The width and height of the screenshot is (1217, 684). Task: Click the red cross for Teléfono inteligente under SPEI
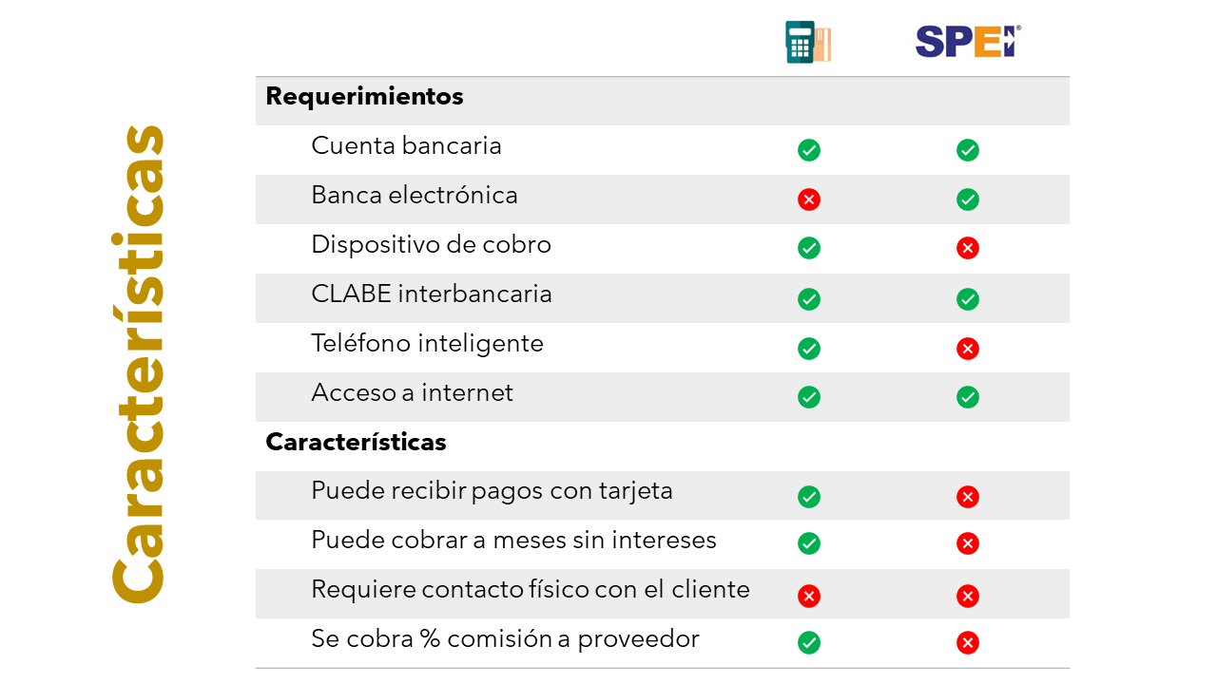coord(968,349)
